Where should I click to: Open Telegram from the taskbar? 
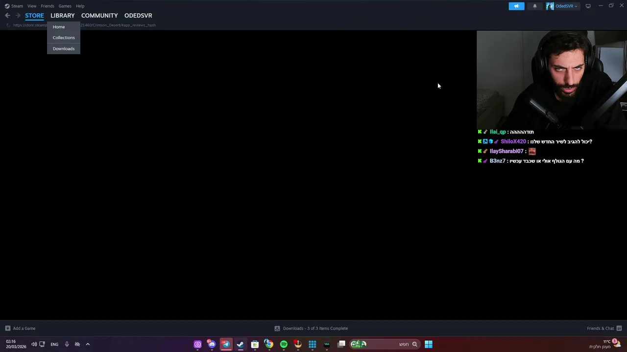tap(226, 344)
